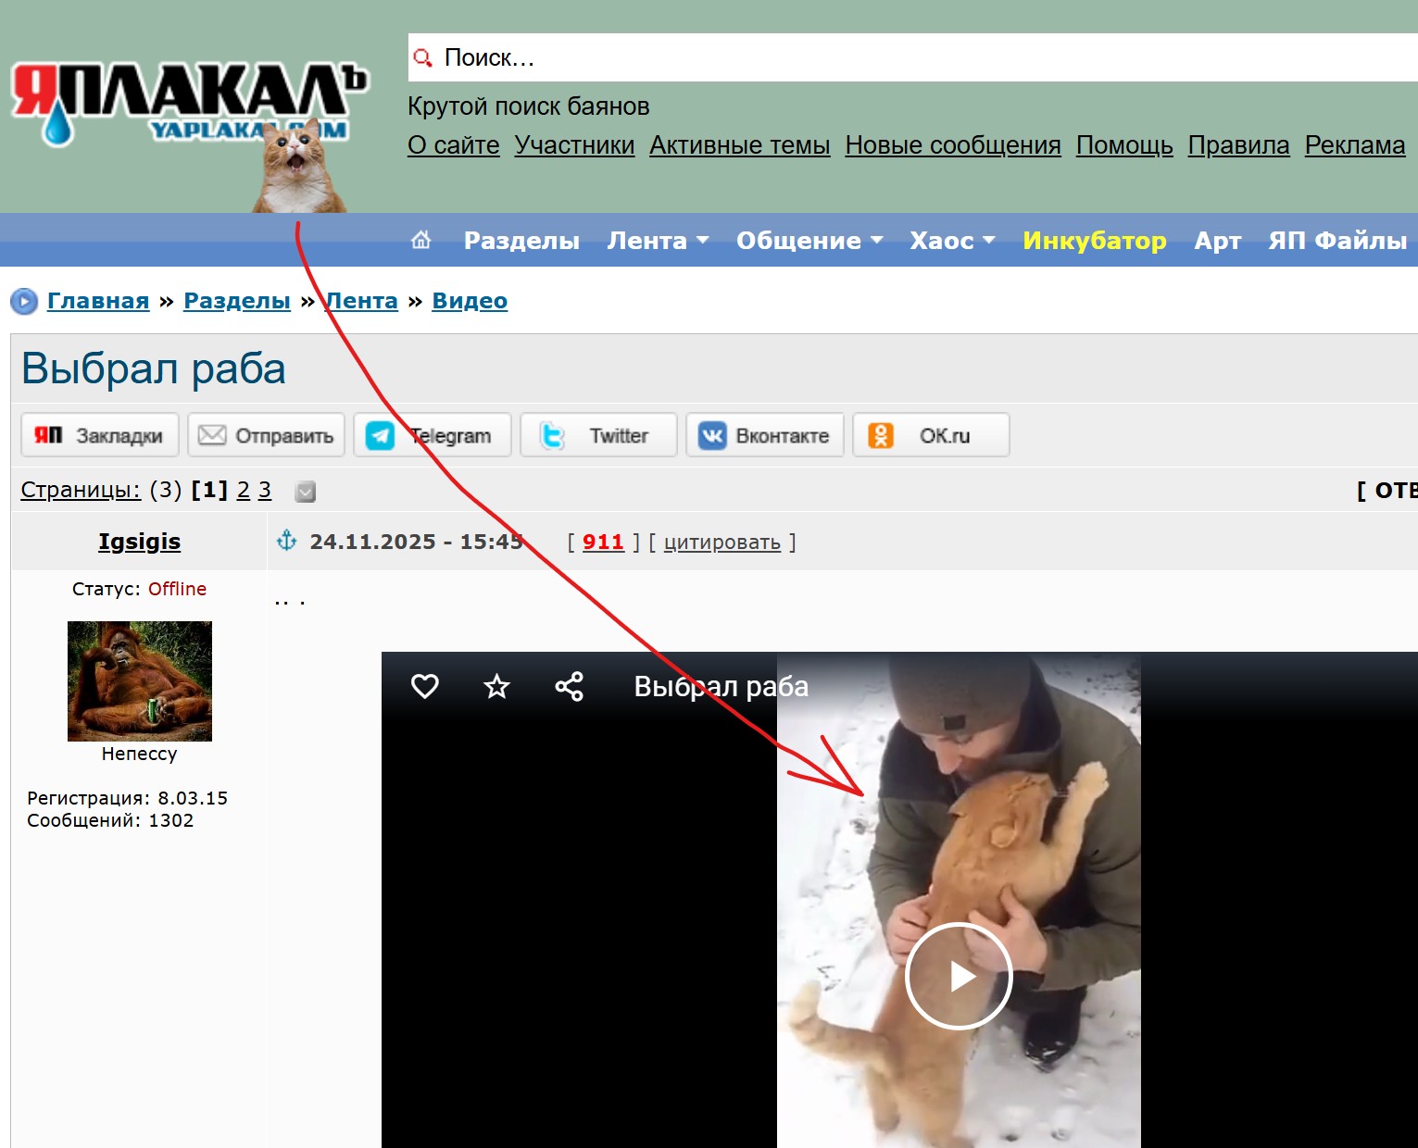Click the home icon in navigation bar
This screenshot has width=1418, height=1148.
(x=420, y=241)
